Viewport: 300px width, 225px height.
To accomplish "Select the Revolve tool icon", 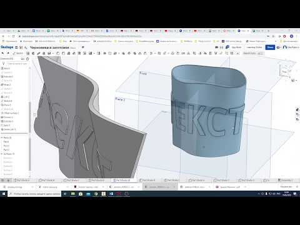I will pos(33,53).
